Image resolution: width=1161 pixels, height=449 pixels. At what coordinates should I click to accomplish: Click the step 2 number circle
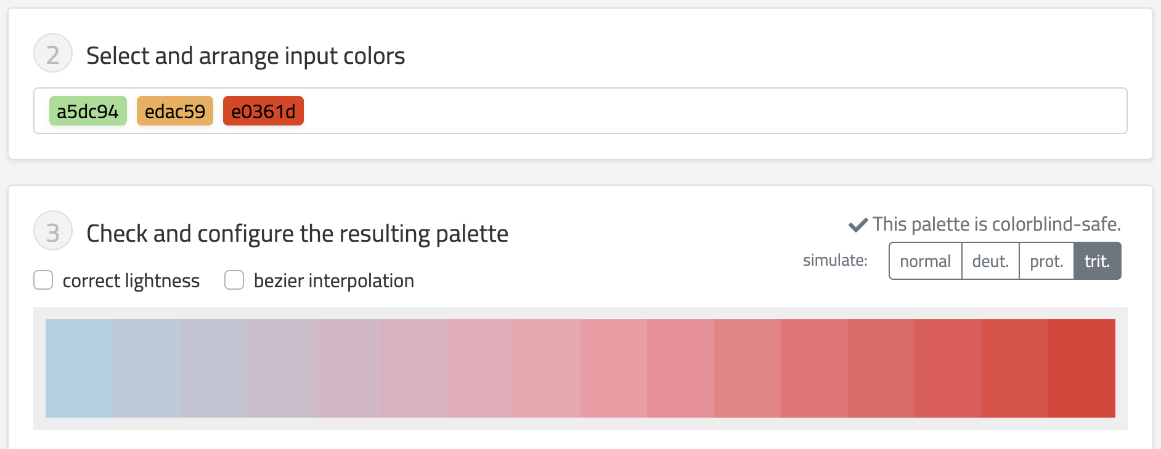[x=53, y=54]
